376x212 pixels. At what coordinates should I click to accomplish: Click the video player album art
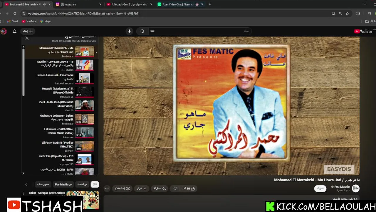(231, 103)
